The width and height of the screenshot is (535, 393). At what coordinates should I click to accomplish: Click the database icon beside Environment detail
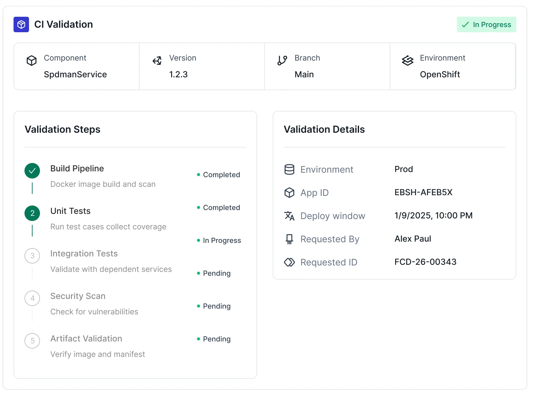289,169
